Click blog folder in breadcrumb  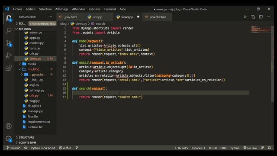[x=63, y=23]
